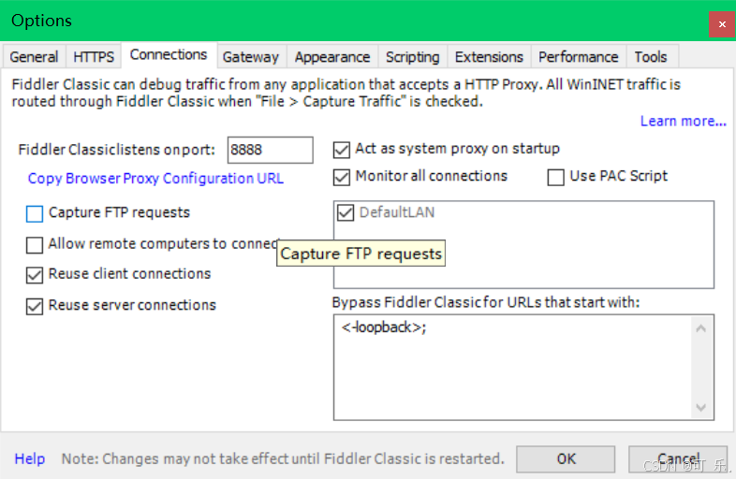Switch to the Tools tab
Screen dimensions: 736x479
[651, 57]
